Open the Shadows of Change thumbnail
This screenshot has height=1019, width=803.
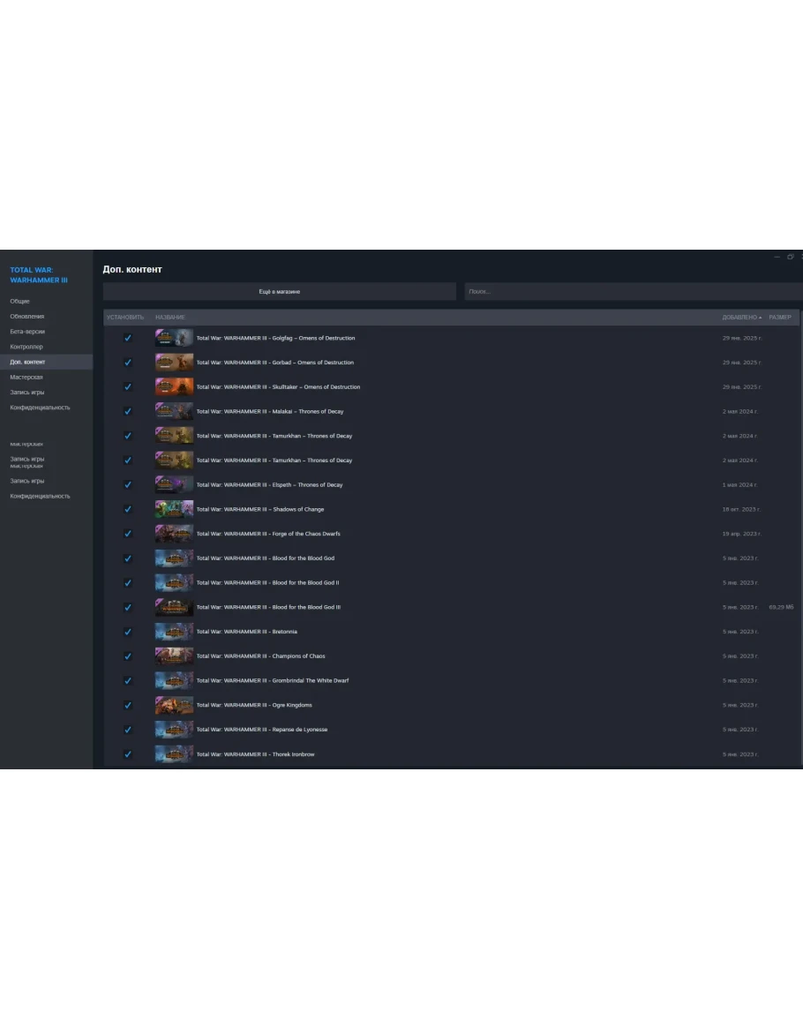174,509
